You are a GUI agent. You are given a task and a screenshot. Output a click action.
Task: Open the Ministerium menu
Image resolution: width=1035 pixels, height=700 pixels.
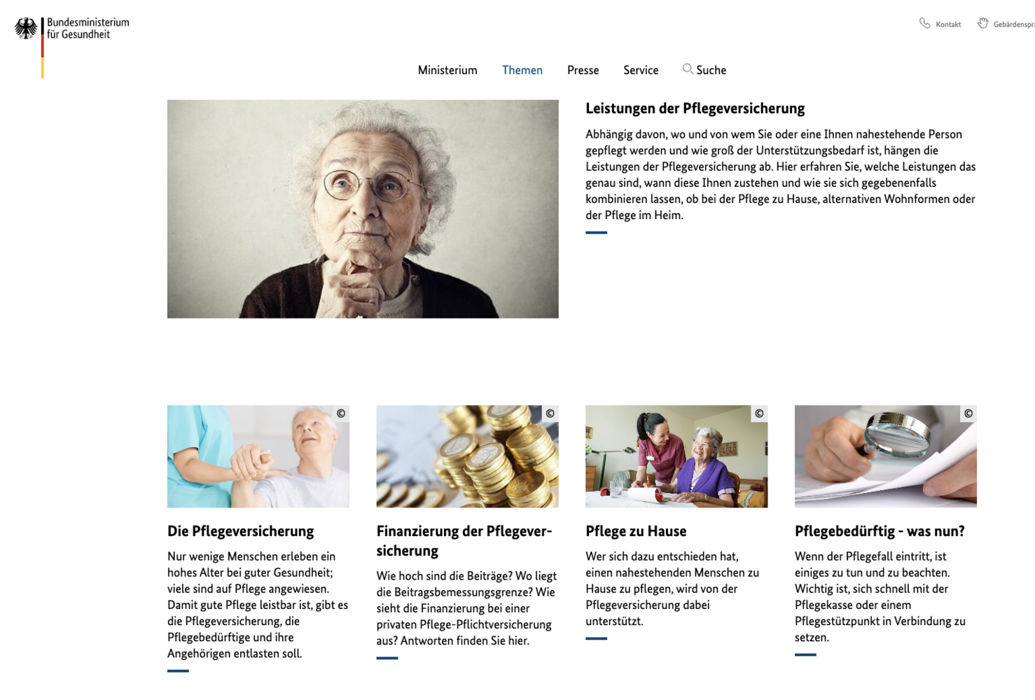pos(447,70)
